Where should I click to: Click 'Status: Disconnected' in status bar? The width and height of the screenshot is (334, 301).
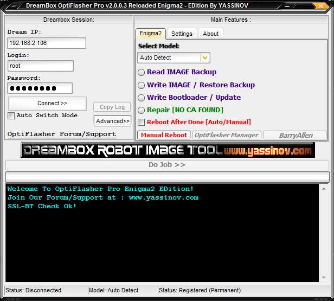click(x=34, y=290)
